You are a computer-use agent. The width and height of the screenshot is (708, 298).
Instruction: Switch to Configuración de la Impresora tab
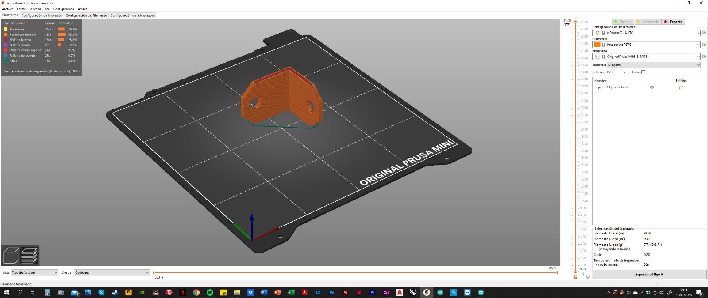click(132, 15)
